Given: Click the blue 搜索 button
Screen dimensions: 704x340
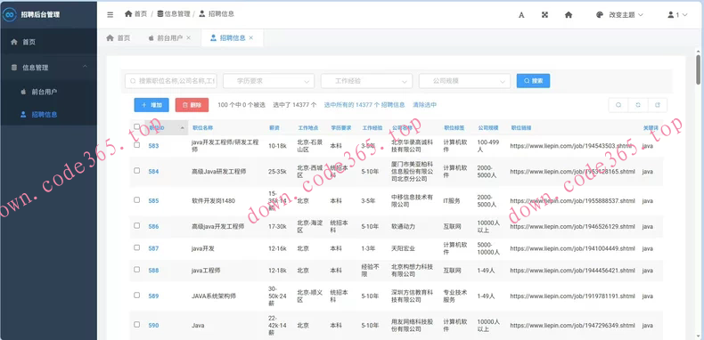Looking at the screenshot, I should [x=534, y=81].
